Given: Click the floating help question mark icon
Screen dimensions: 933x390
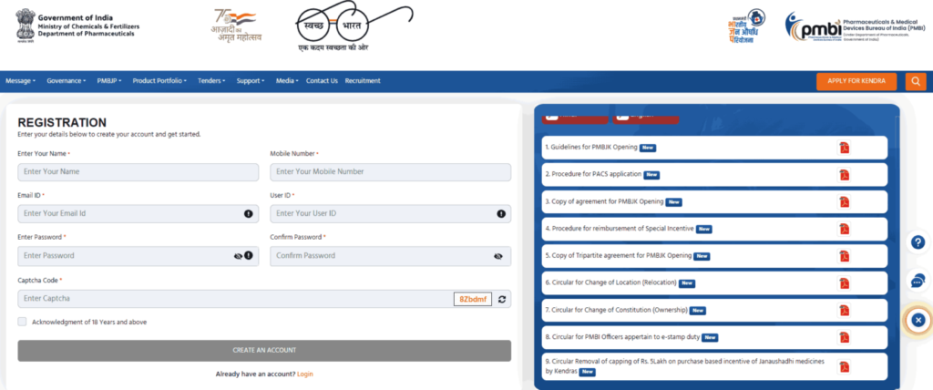Looking at the screenshot, I should pos(918,242).
